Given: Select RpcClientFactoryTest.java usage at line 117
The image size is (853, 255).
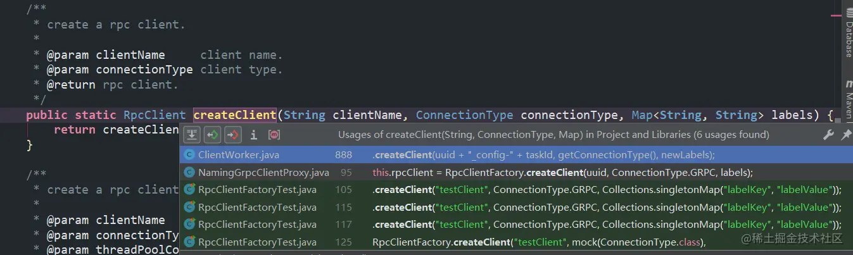Looking at the screenshot, I should [516, 225].
